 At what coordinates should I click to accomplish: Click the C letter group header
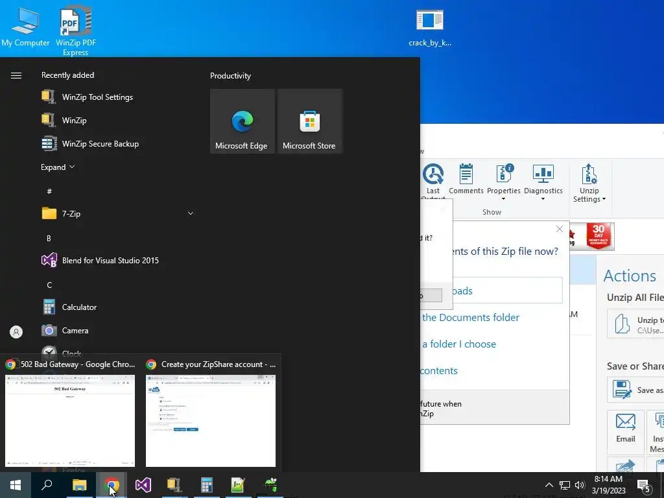point(49,285)
